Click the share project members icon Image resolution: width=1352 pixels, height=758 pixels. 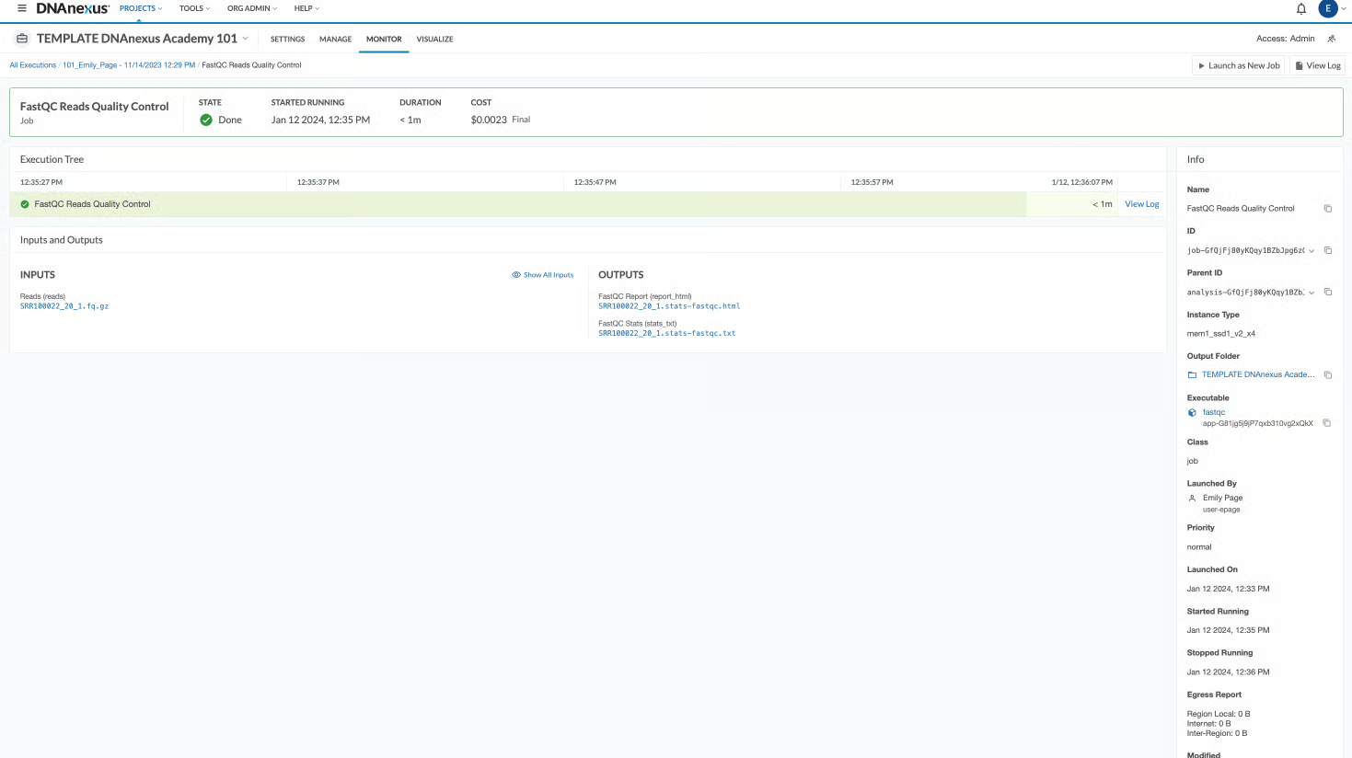point(1331,39)
